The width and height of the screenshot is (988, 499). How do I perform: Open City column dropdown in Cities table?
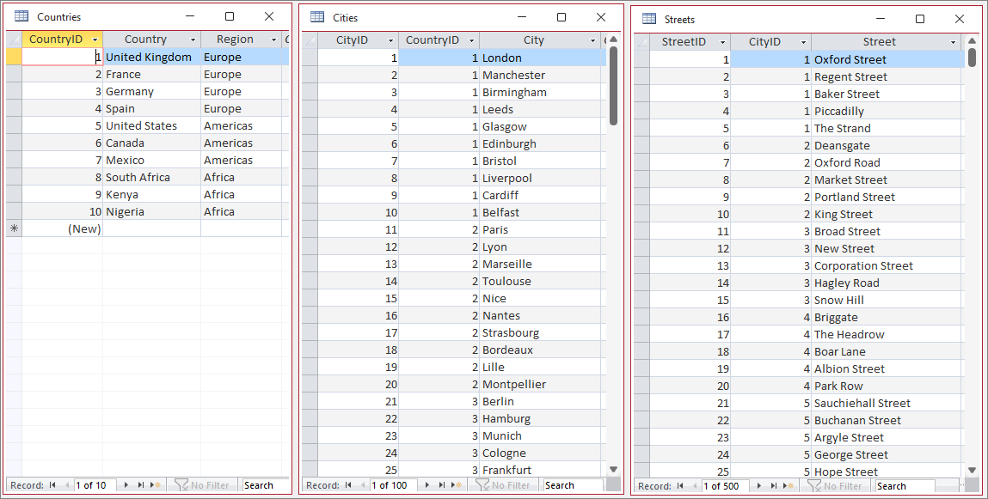(593, 40)
